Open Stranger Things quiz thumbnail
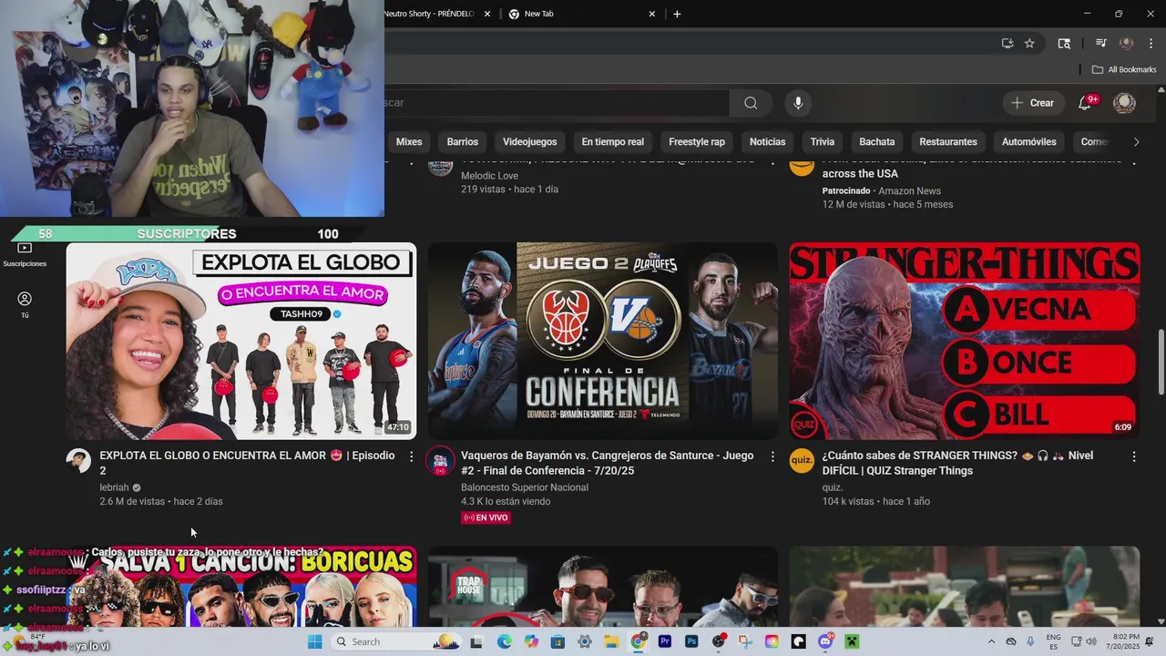1166x656 pixels. pos(964,341)
